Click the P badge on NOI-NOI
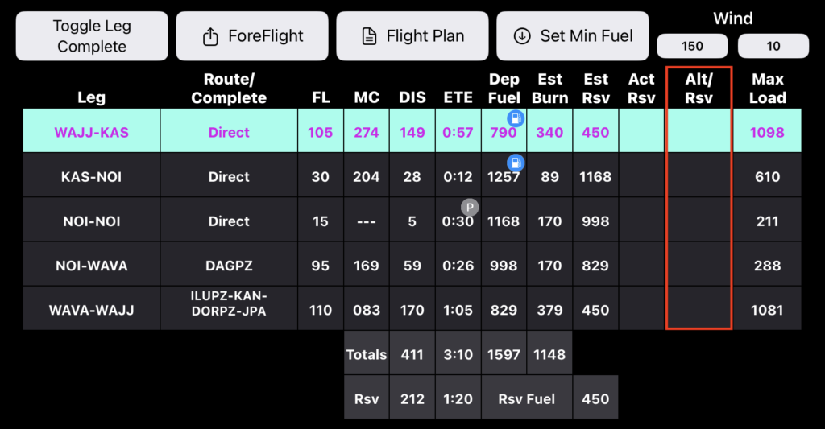The height and width of the screenshot is (429, 825). pos(470,207)
